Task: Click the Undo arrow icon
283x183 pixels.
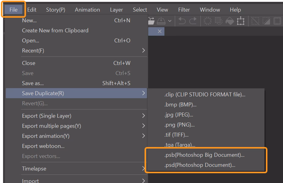Action: coord(182,21)
